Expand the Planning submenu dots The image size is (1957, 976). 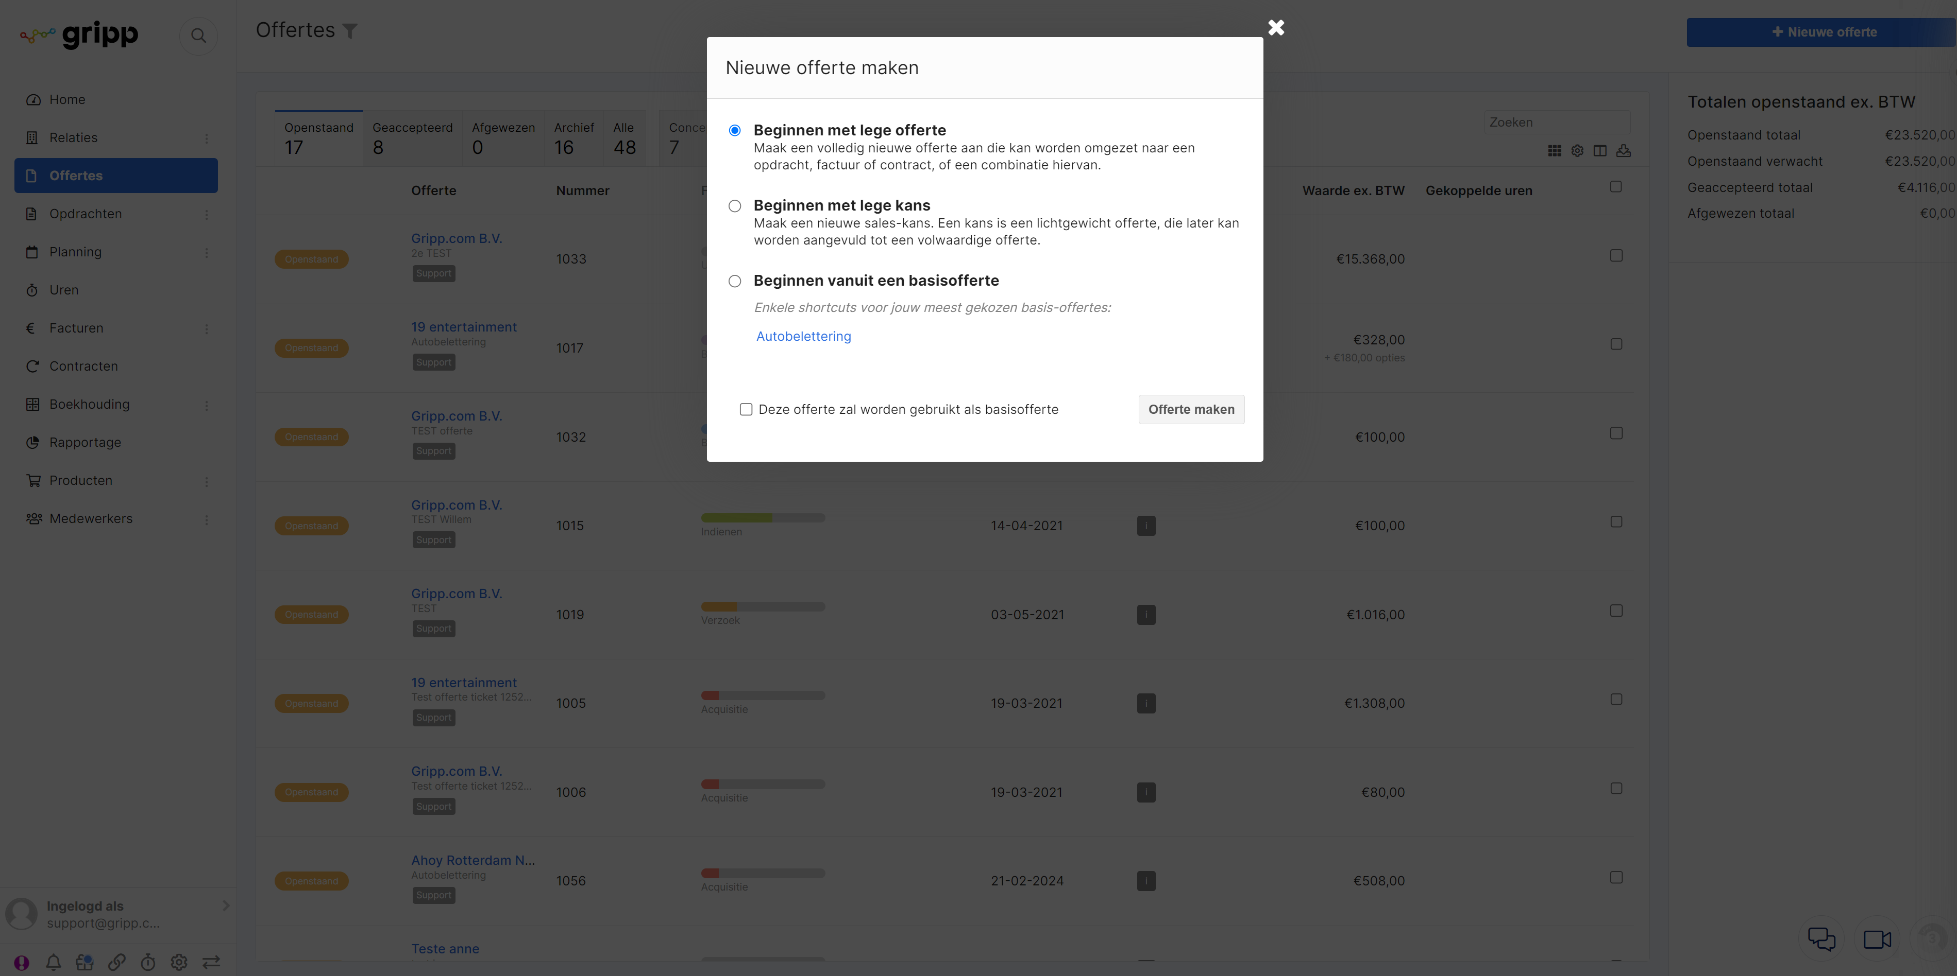click(x=206, y=253)
